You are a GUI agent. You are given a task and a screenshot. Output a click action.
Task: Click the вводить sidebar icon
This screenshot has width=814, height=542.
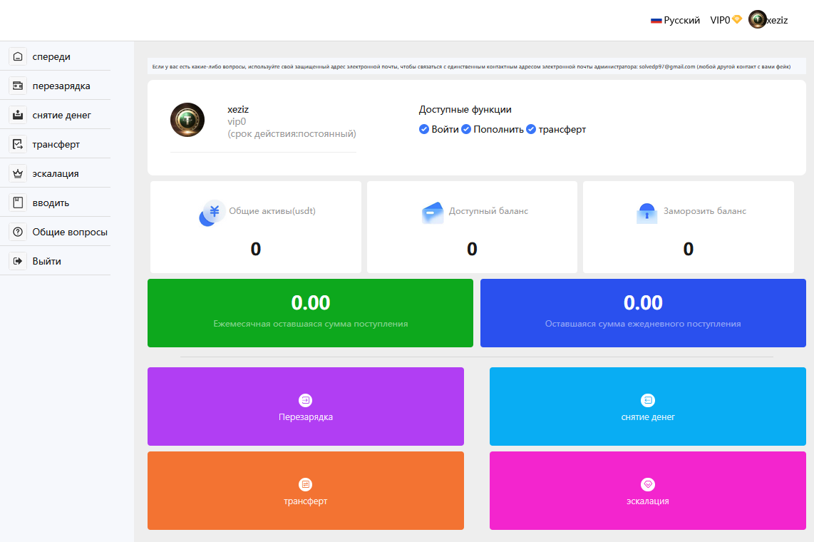[18, 203]
